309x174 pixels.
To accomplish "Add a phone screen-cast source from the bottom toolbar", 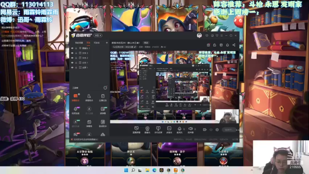I will coord(158,130).
